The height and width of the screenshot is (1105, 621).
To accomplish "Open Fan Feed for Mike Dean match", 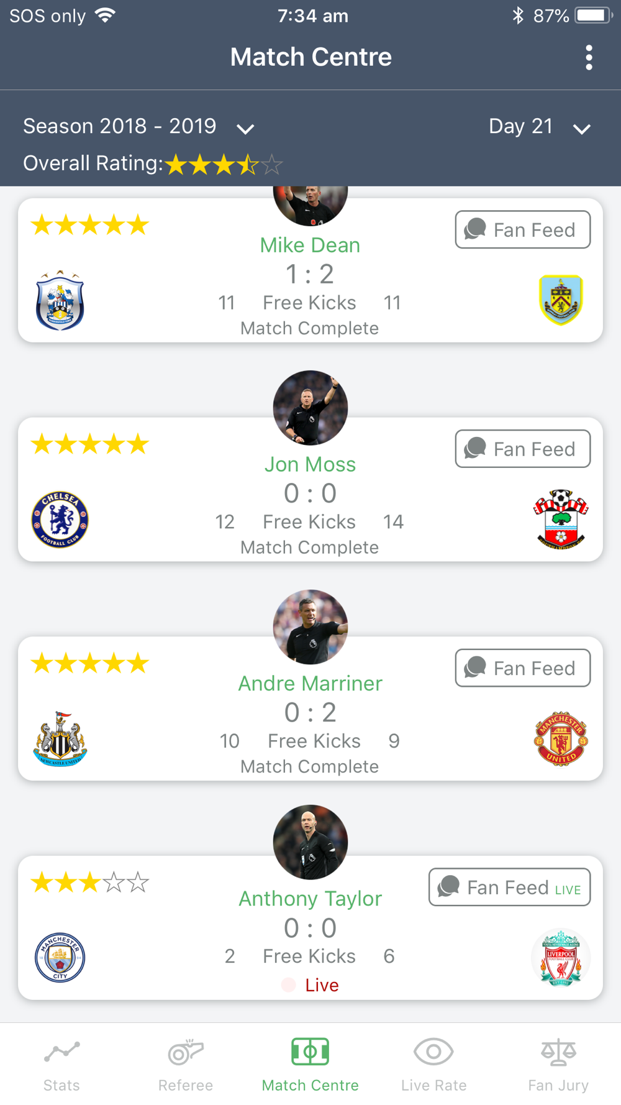I will (523, 230).
